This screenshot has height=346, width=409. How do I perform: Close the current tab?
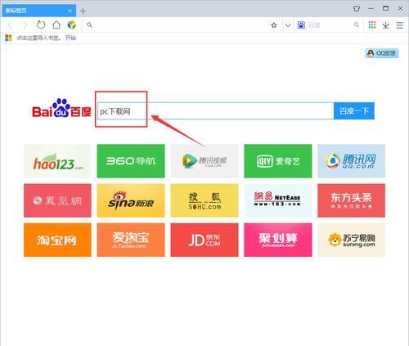(70, 11)
